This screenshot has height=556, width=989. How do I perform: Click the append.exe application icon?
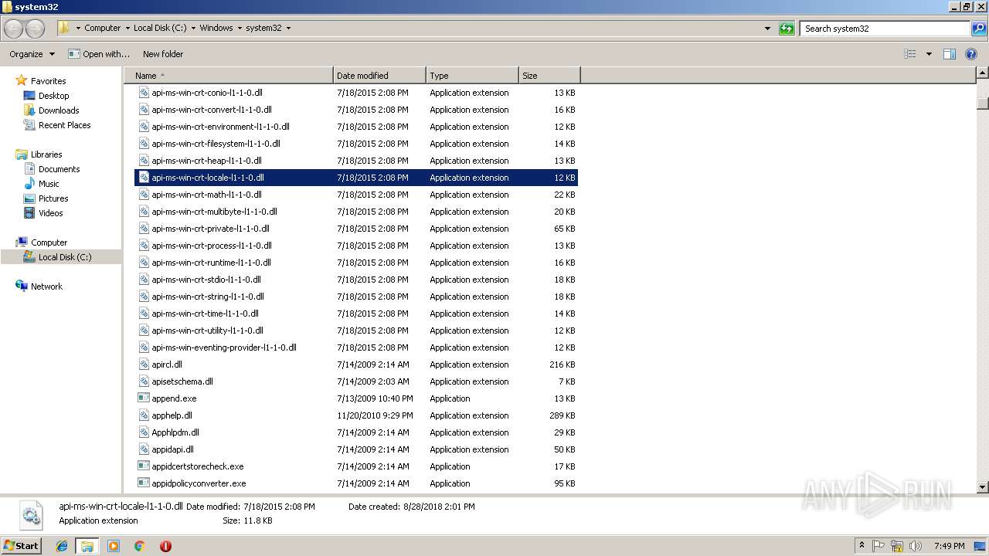[144, 398]
